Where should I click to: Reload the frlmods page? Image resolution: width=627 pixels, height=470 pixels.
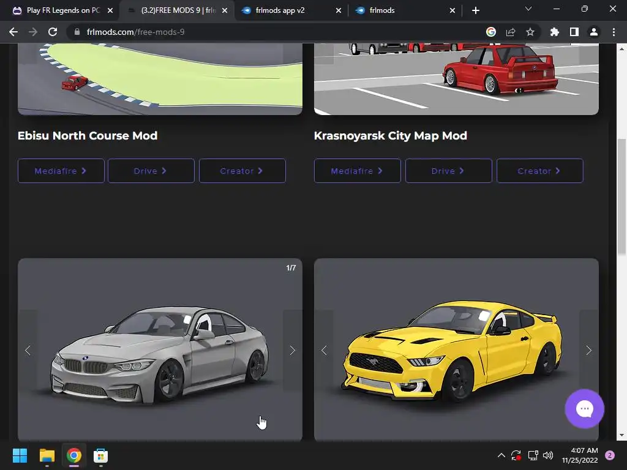click(x=53, y=32)
